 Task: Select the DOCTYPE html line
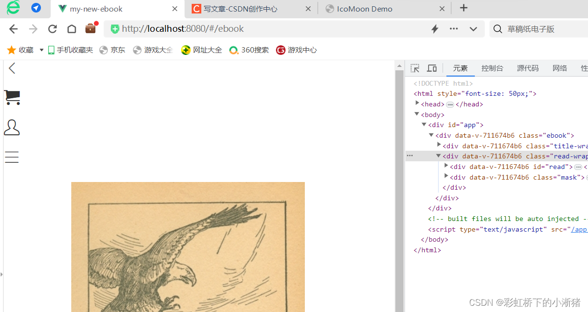click(x=443, y=83)
